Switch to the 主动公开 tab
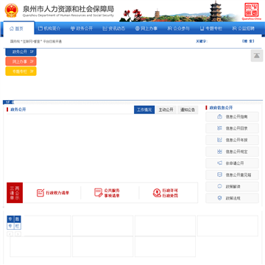This screenshot has height=265, width=265. click(x=166, y=110)
